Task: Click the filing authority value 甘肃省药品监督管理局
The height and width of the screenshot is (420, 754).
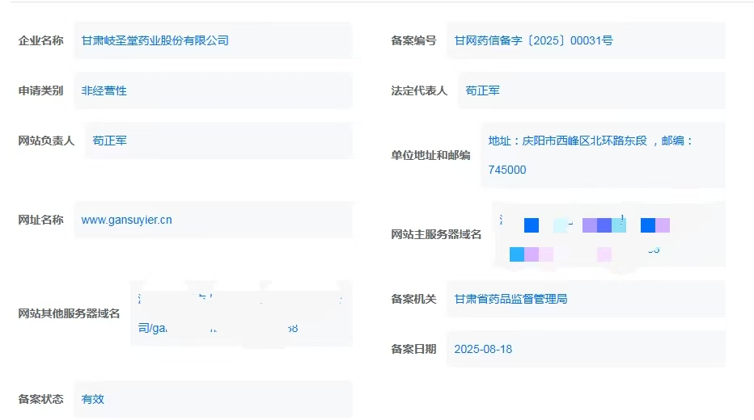Action: click(x=510, y=299)
